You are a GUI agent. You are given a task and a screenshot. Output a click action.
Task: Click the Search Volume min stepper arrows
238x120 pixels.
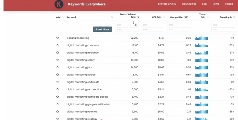pos(136,25)
